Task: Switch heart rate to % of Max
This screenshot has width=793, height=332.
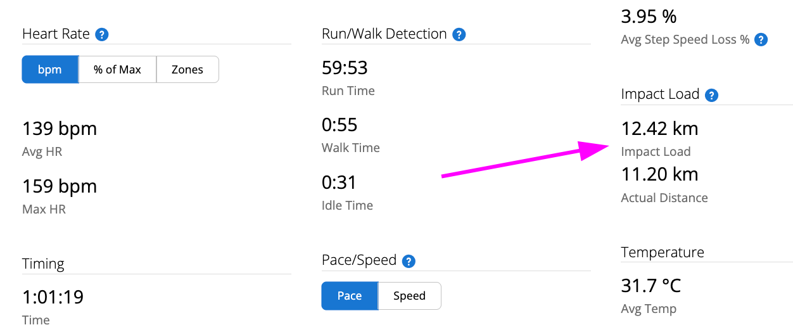Action: pos(117,70)
